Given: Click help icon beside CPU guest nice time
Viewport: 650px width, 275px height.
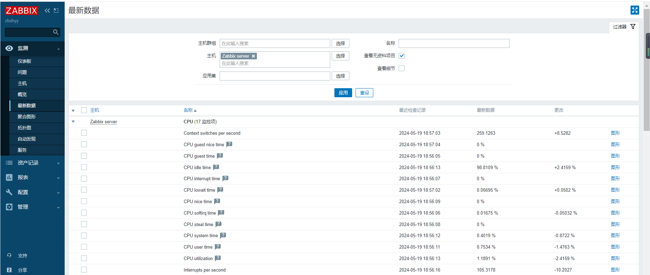Looking at the screenshot, I should pos(229,144).
